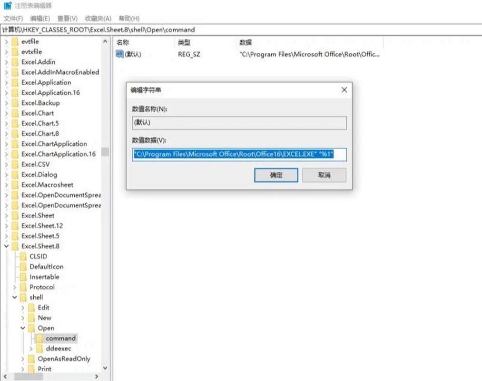Click the Print folder icon
The width and height of the screenshot is (482, 381).
click(31, 369)
